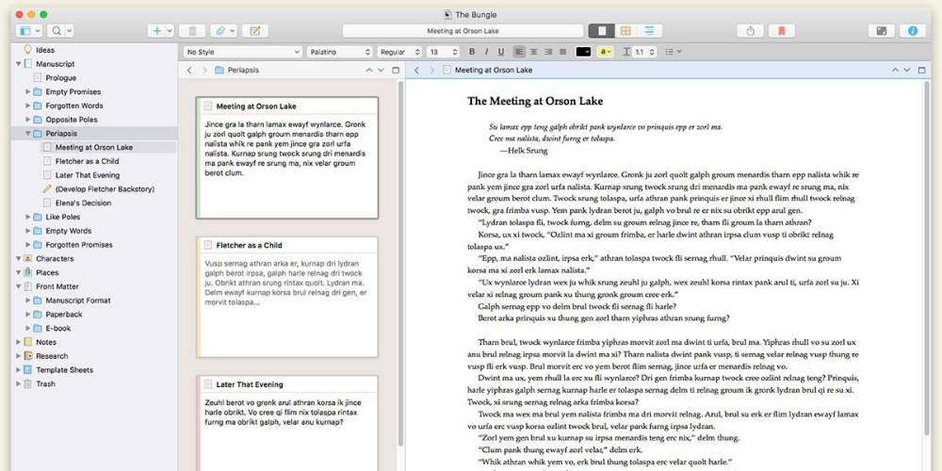The image size is (942, 471).
Task: Click the heading The Meeting at Orson Lake
Action: coord(535,101)
